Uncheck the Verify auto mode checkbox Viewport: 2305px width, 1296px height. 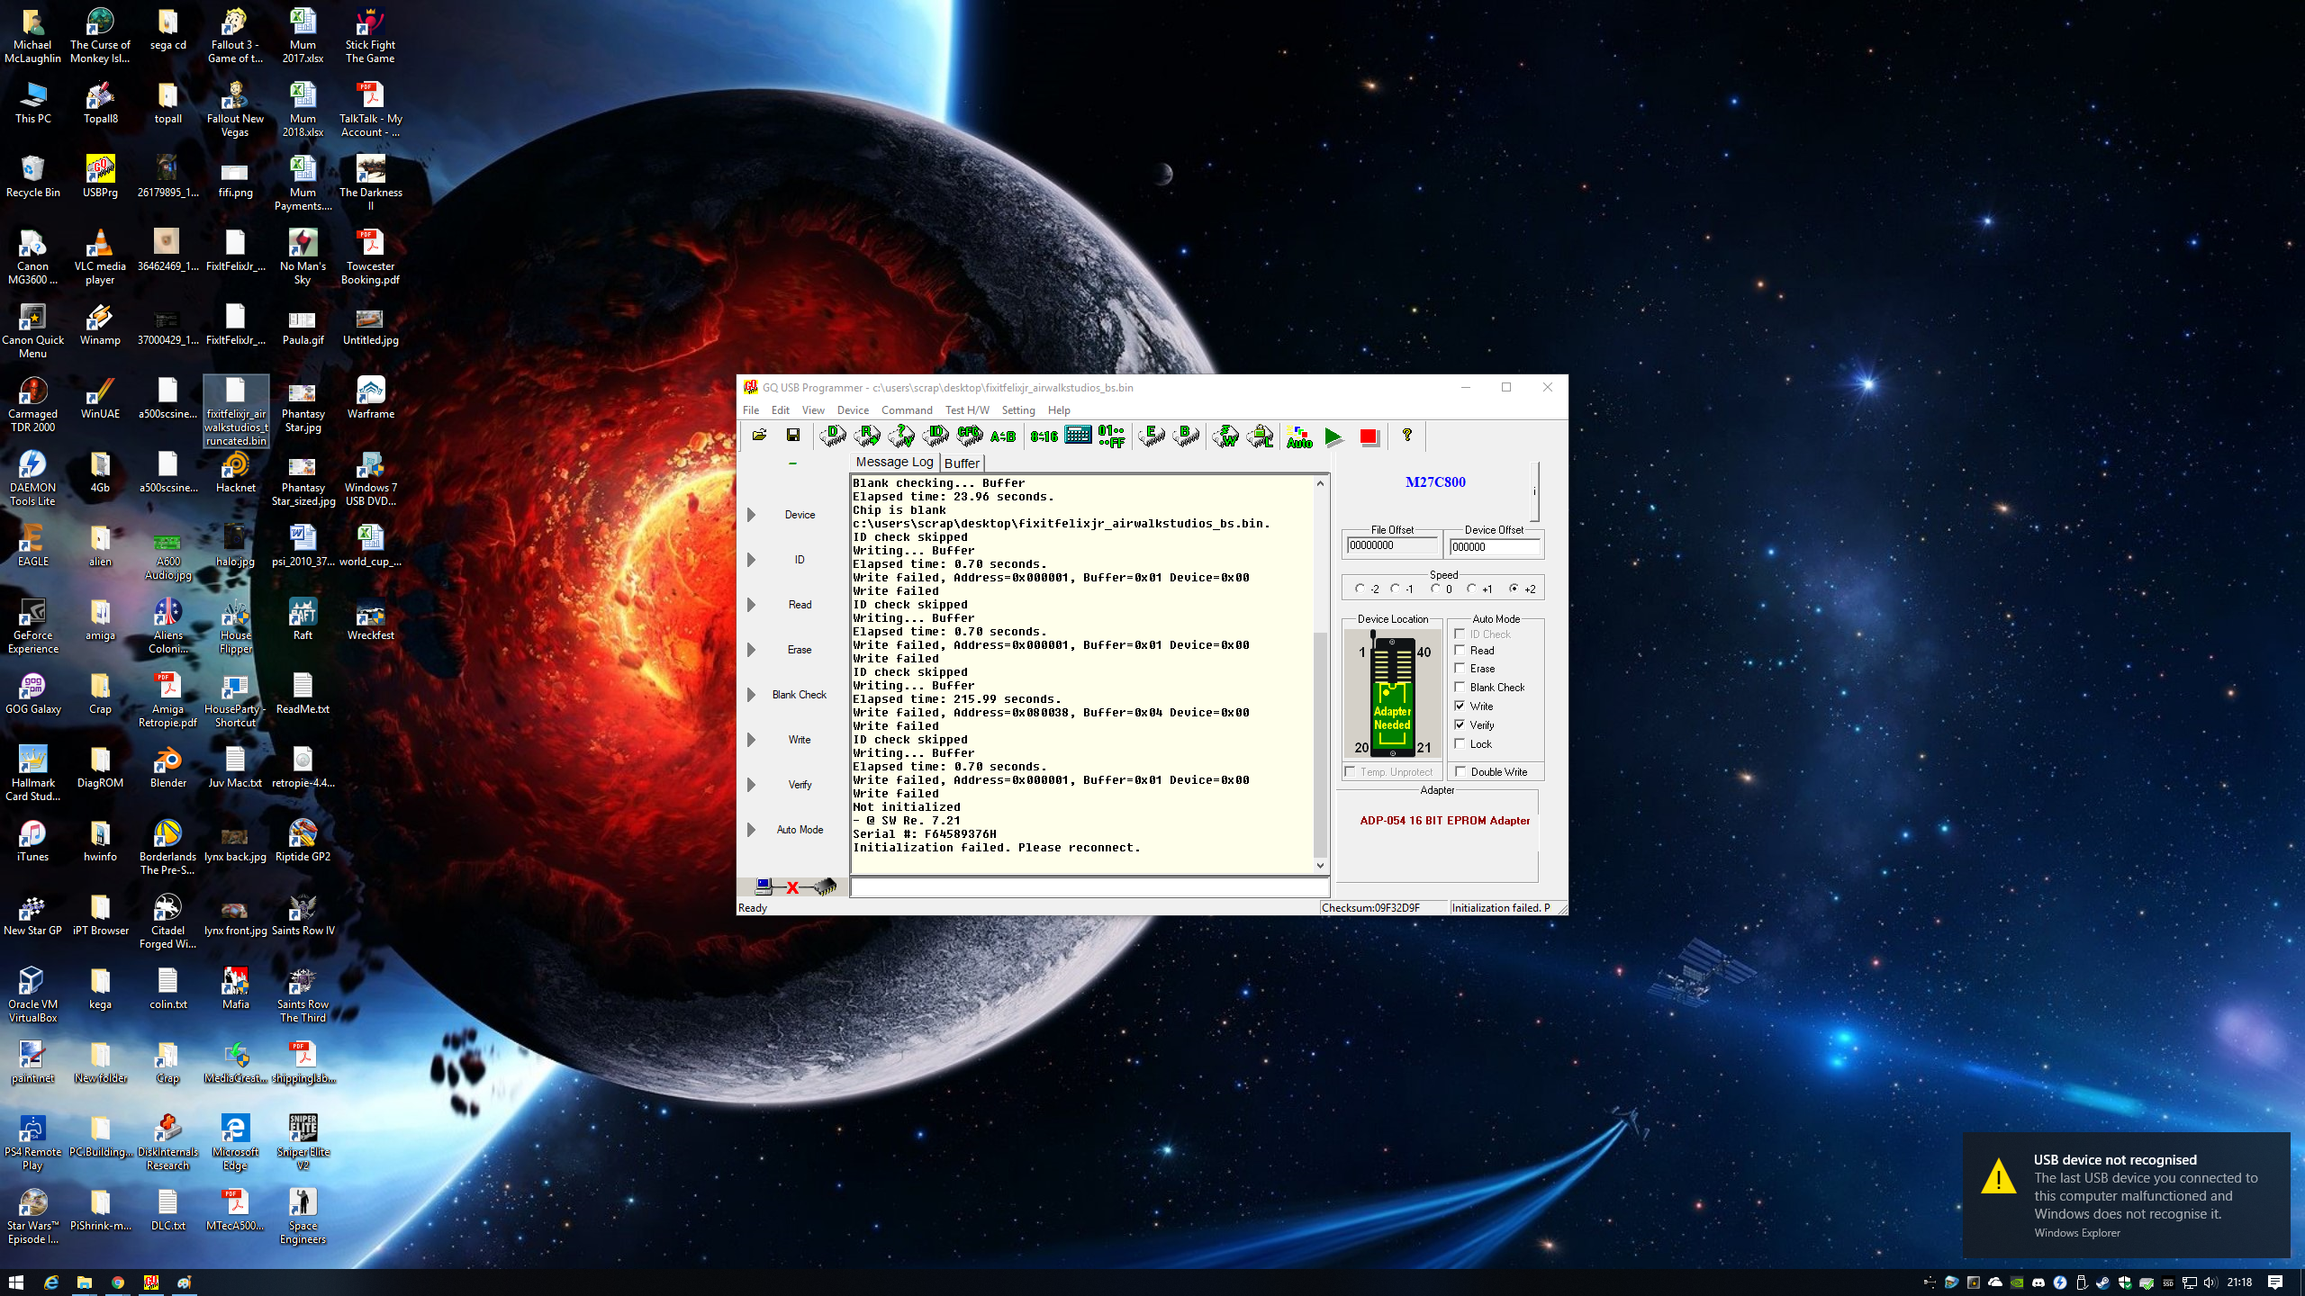pos(1460,724)
